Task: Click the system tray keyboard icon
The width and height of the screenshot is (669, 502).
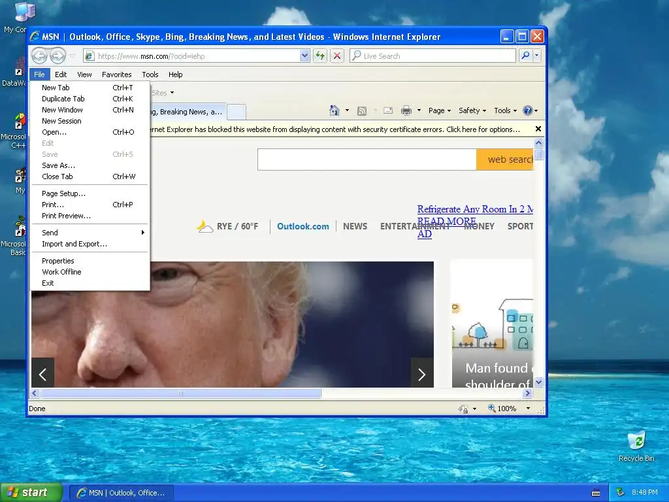Action: click(x=596, y=493)
